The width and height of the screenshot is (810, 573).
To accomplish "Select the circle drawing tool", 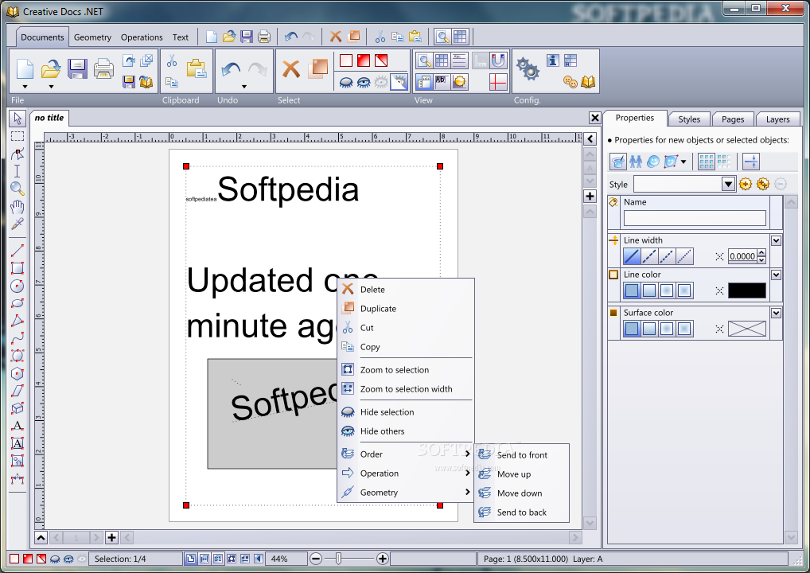I will (18, 286).
